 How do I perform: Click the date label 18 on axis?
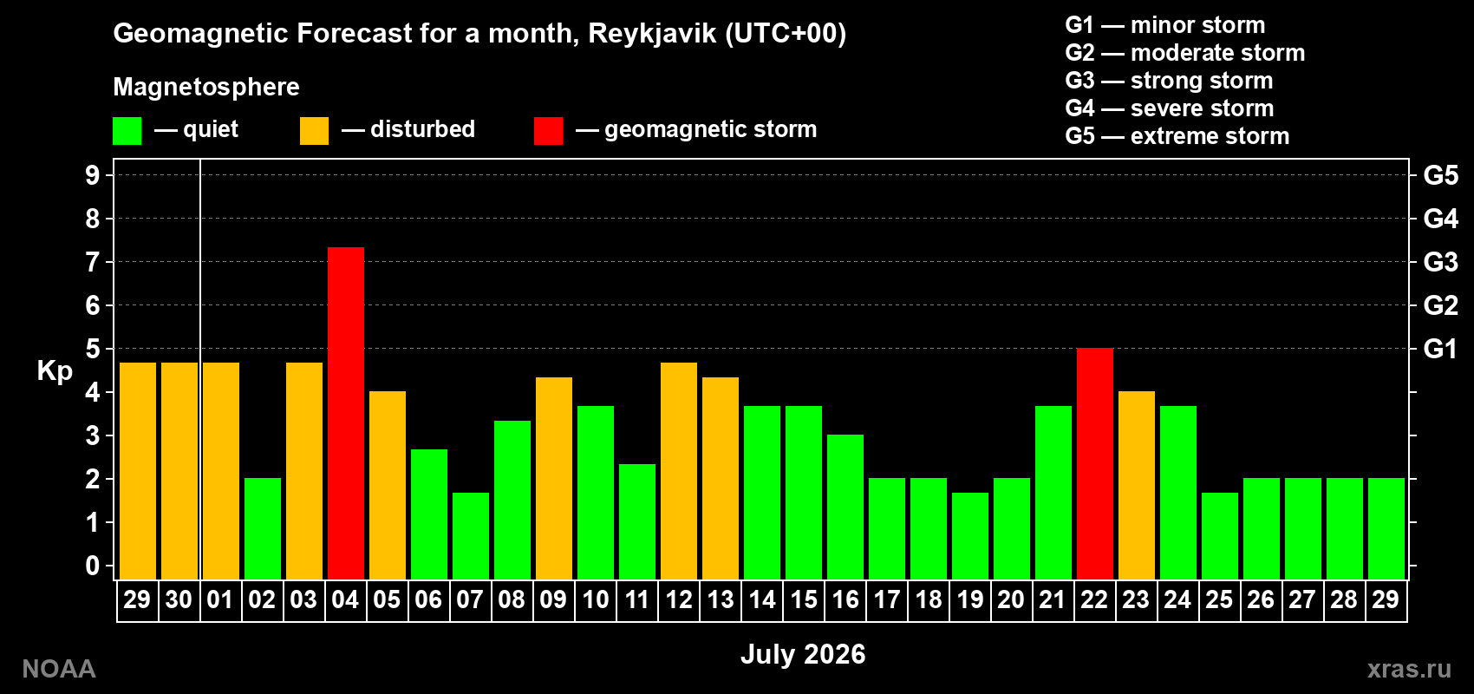(929, 599)
